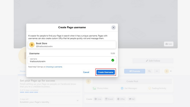Open the profile switcher dropdown arrow
Image resolution: width=190 pixels, height=107 pixels.
pyautogui.click(x=171, y=71)
